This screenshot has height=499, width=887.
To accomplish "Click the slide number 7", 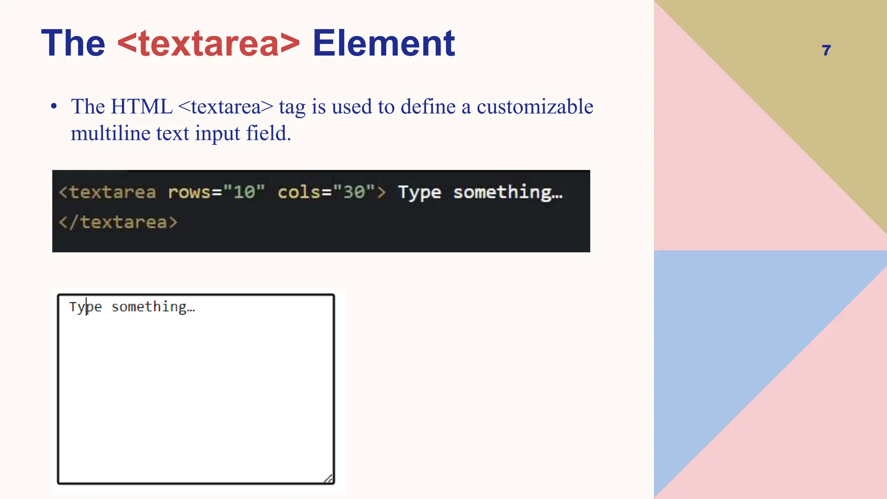I will 826,50.
